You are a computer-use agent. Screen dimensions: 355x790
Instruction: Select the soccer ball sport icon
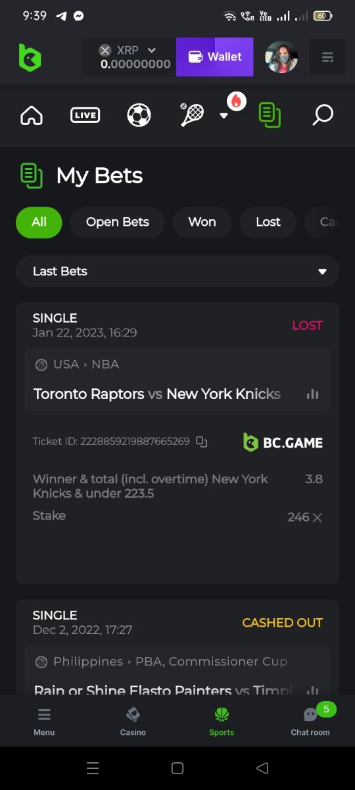click(x=139, y=115)
